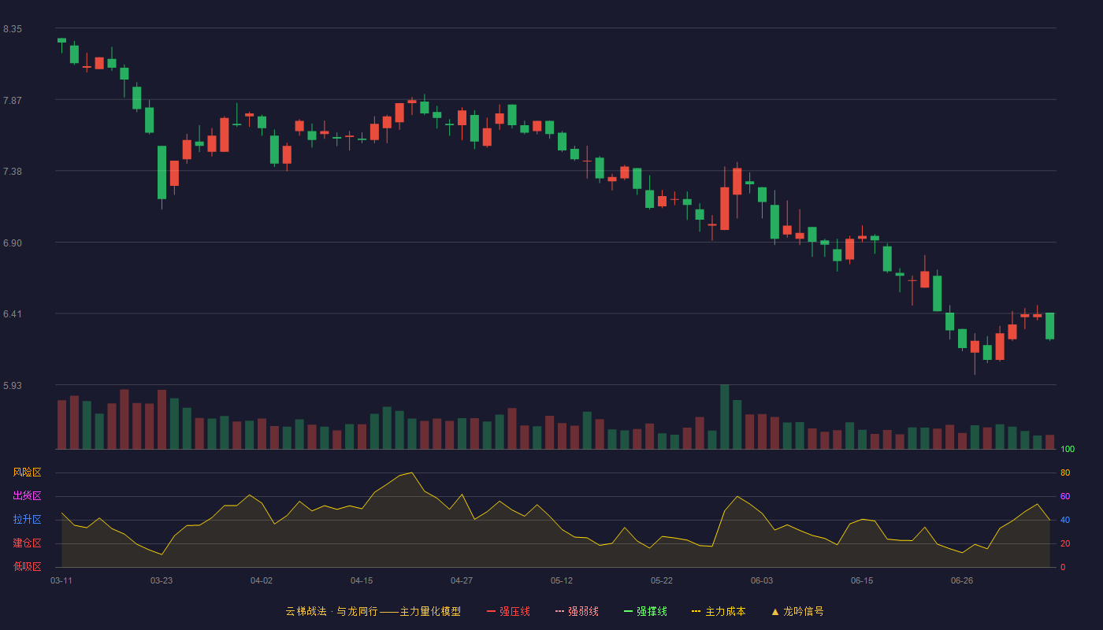The width and height of the screenshot is (1103, 630).
Task: Select the 云梯战法 主力量化模型 legend title
Action: click(x=373, y=611)
